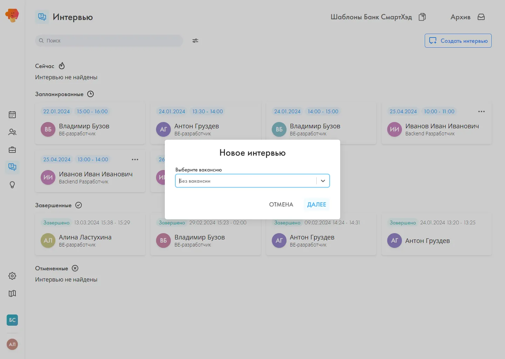Click the app logo in sidebar
This screenshot has width=505, height=359.
(x=12, y=15)
